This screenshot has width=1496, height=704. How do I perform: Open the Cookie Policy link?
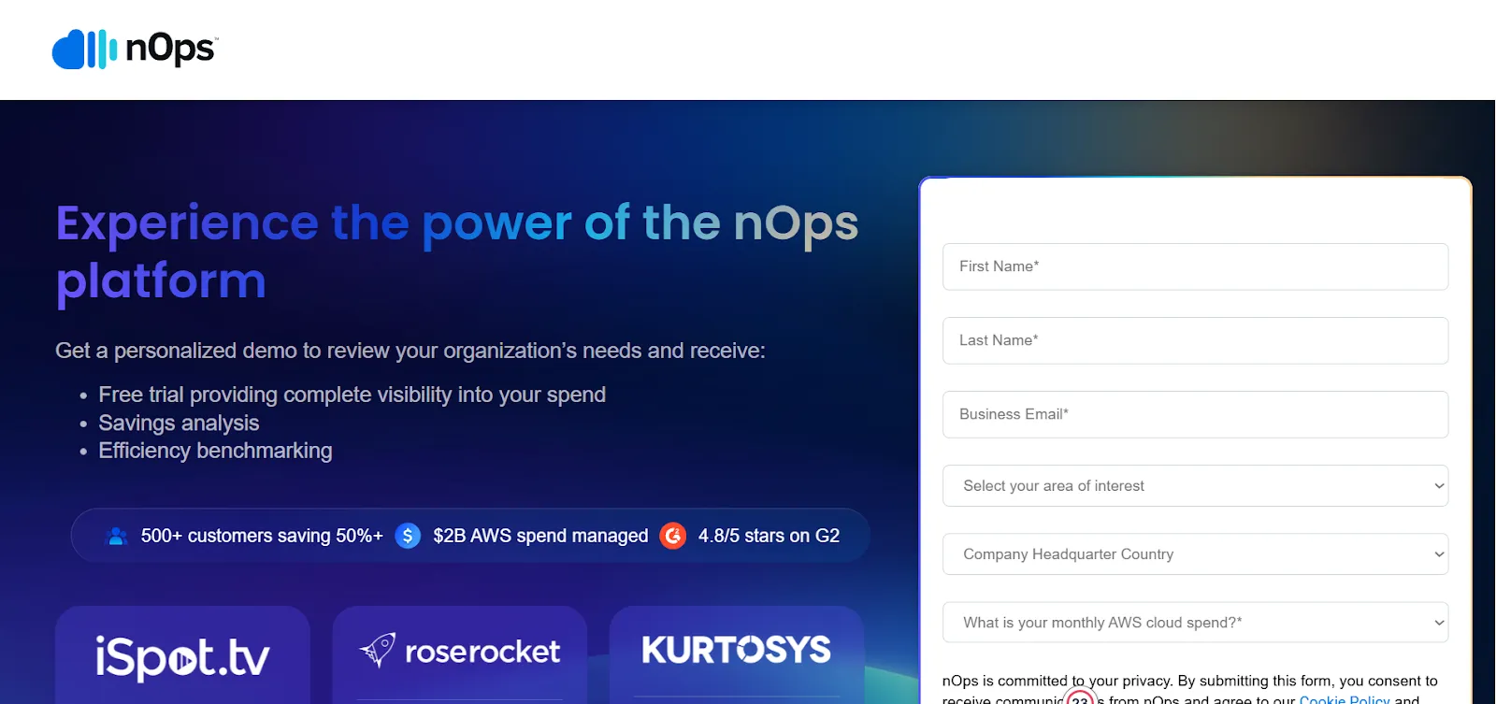coord(1345,699)
